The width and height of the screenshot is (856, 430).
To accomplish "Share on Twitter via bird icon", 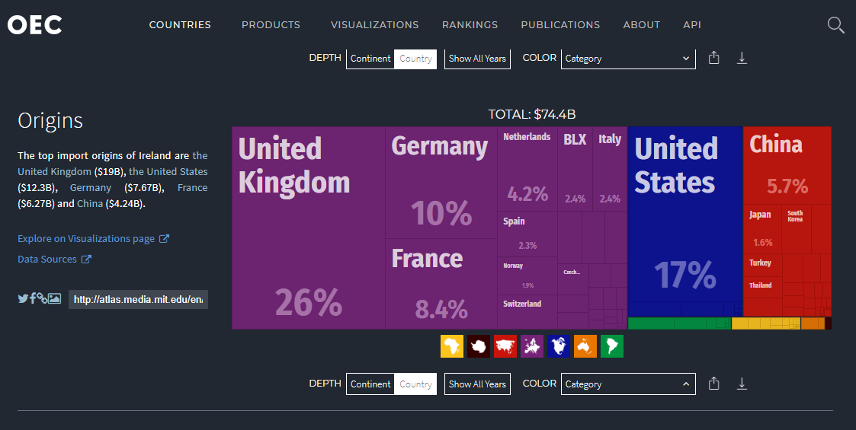I will (23, 298).
